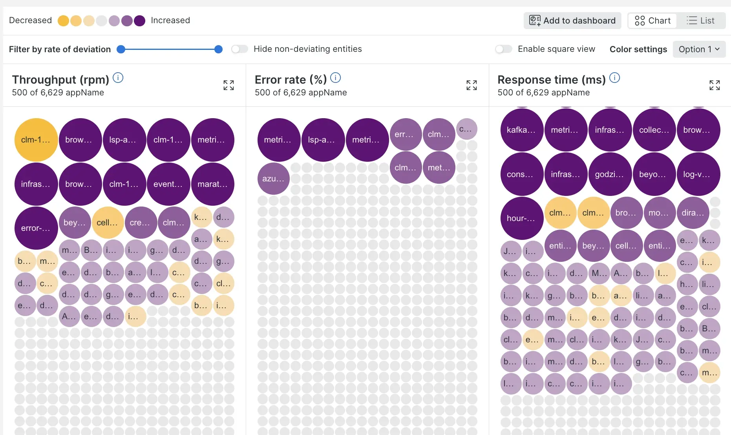This screenshot has height=435, width=731.
Task: Click the Response time info icon
Action: (x=615, y=78)
